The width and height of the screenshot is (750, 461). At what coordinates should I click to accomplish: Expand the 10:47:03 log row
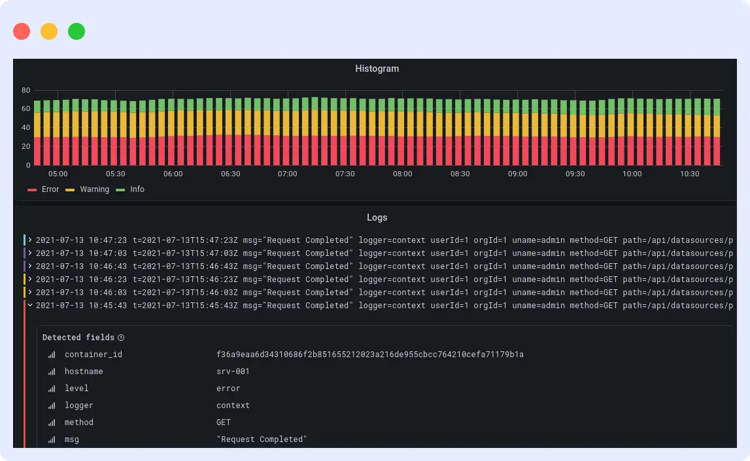(x=30, y=253)
